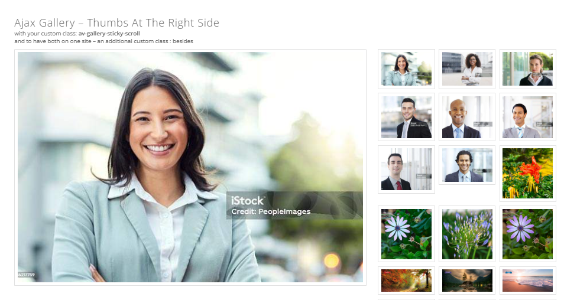Open thumbnail of curly-haired woman in white shirt
564x300 pixels.
coord(467,69)
